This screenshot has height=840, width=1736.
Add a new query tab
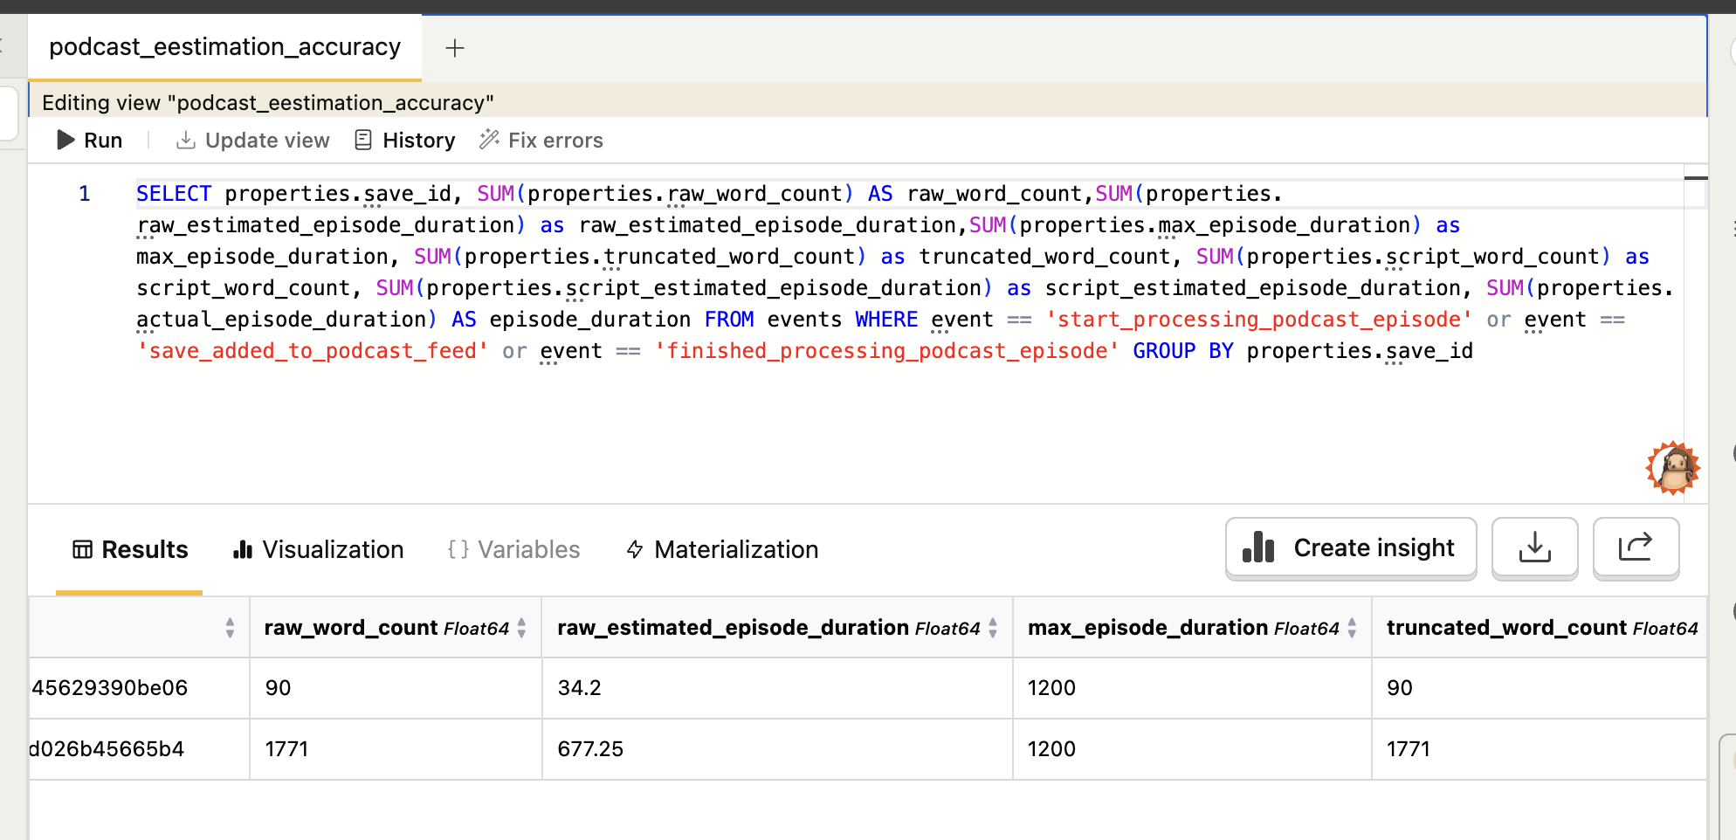coord(455,48)
